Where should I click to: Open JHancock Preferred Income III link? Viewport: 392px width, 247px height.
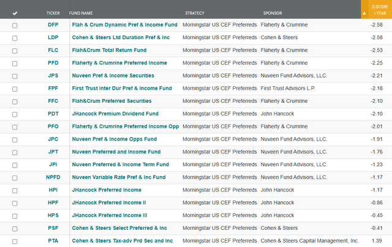tap(110, 215)
